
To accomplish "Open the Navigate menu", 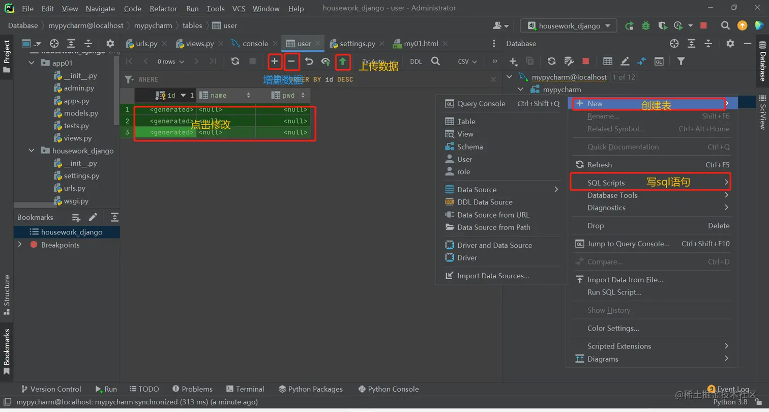I will click(x=100, y=9).
